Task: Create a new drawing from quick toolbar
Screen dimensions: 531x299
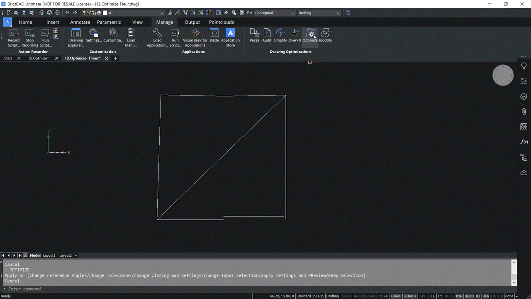Action: [x=8, y=13]
